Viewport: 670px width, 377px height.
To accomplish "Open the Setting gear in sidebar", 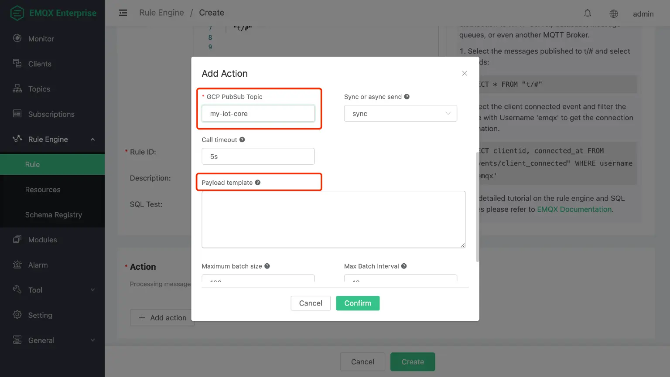I will [41, 315].
